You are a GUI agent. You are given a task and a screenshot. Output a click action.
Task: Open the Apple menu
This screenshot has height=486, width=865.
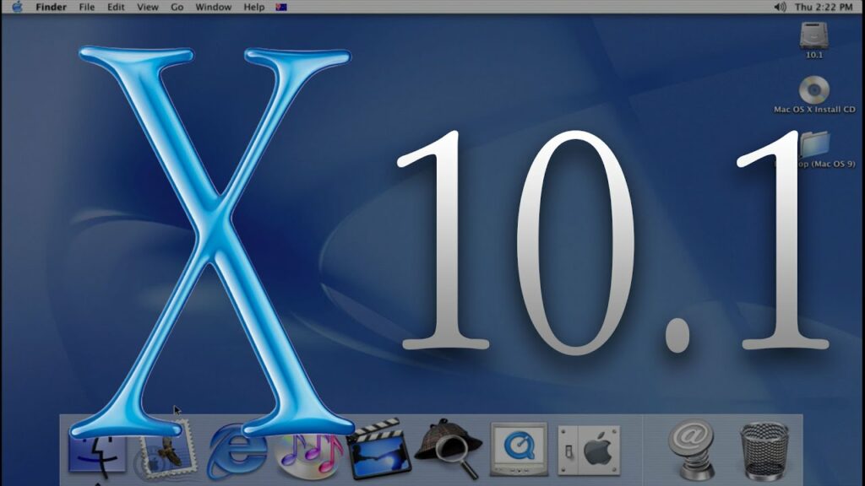[17, 7]
